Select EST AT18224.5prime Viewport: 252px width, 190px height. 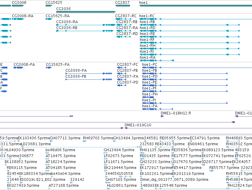(x=61, y=162)
